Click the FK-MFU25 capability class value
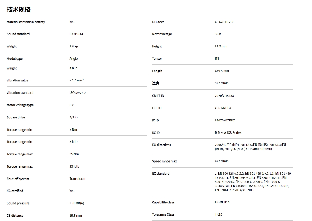Screen dimensions: 312x221 click(222, 202)
